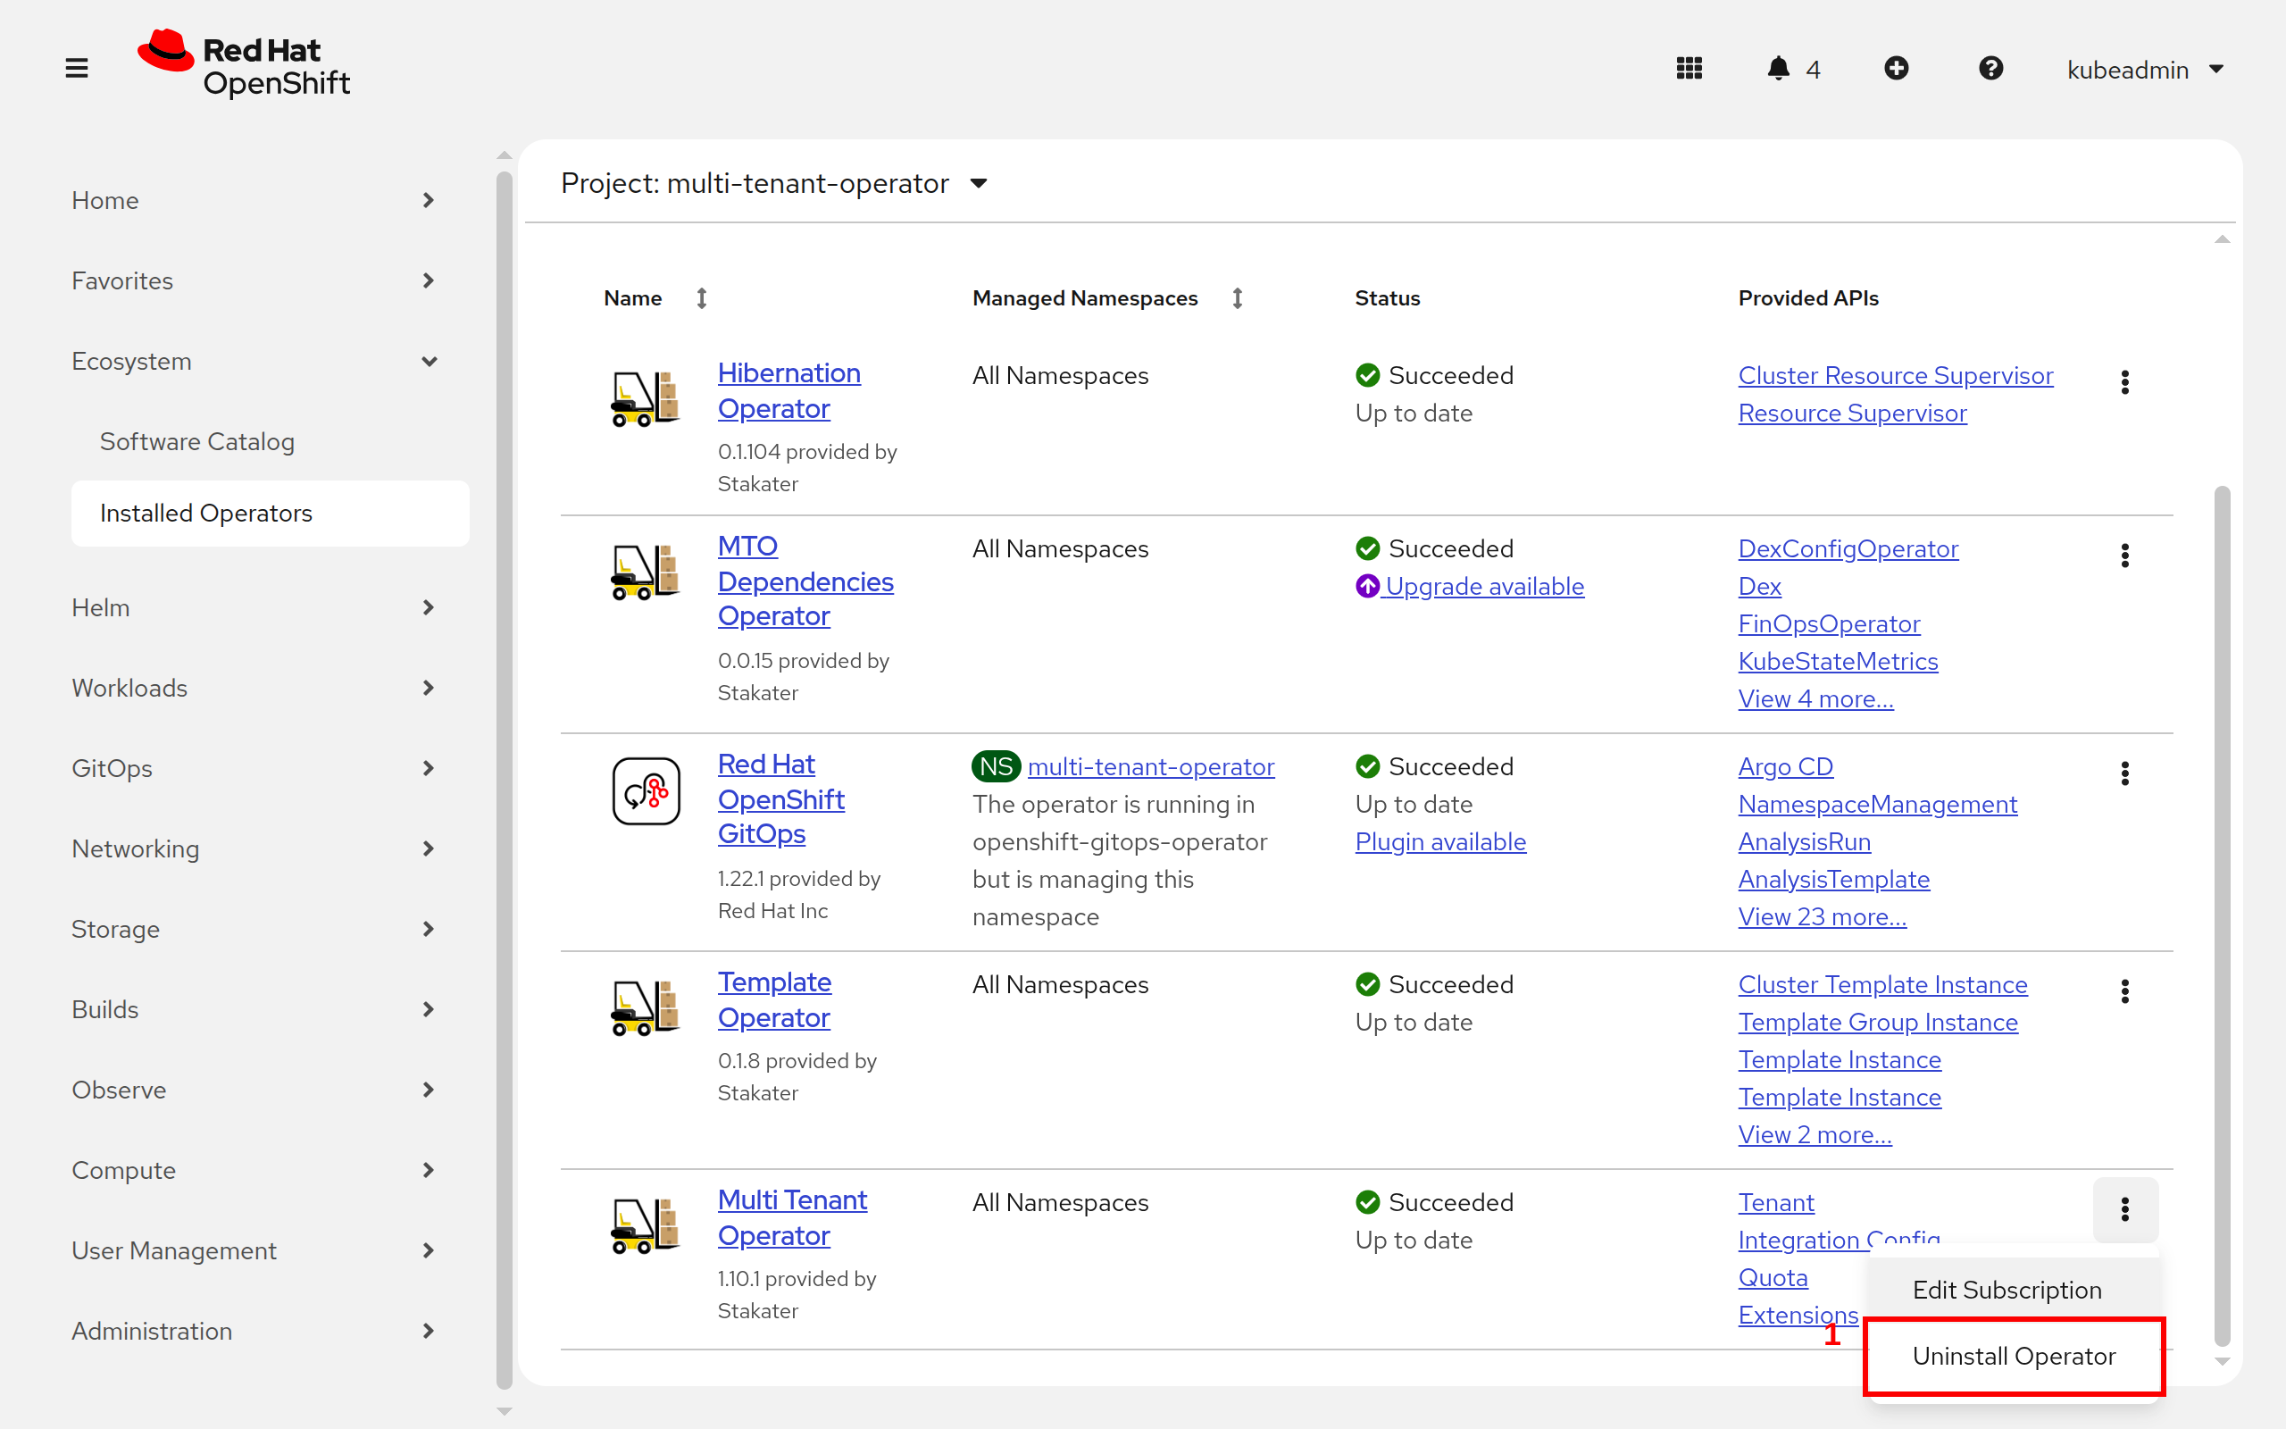Open the KubeStateMetrics API link
The width and height of the screenshot is (2286, 1429).
[1838, 662]
